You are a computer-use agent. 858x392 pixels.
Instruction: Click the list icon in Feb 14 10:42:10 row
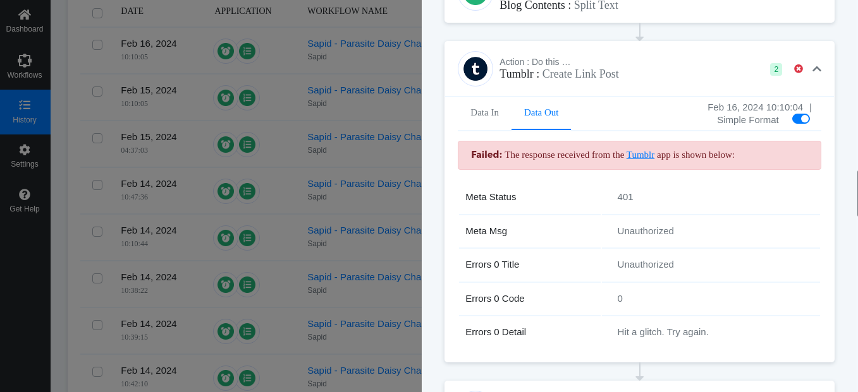[247, 378]
